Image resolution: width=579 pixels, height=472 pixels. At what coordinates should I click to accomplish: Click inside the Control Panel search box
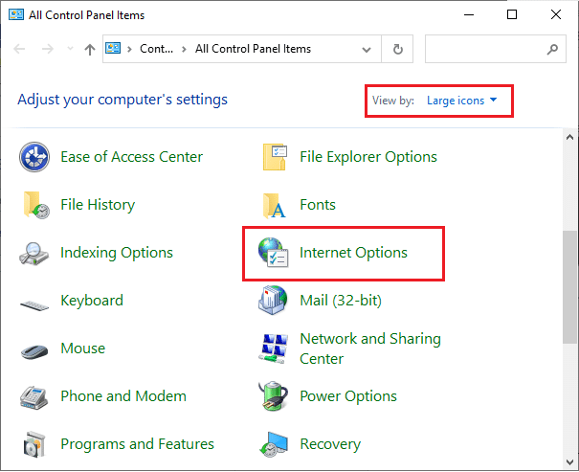483,49
